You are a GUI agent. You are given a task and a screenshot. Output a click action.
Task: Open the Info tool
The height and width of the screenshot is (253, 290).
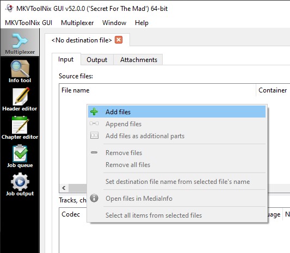tap(20, 71)
